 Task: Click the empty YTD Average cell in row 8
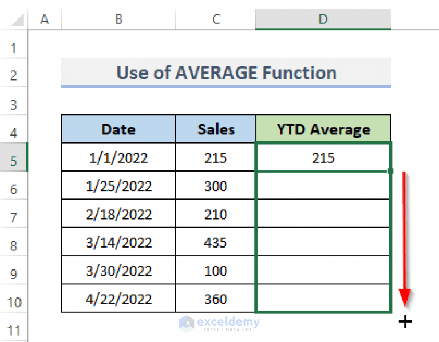[323, 242]
